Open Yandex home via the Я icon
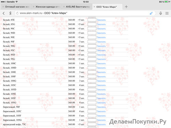 10,13
